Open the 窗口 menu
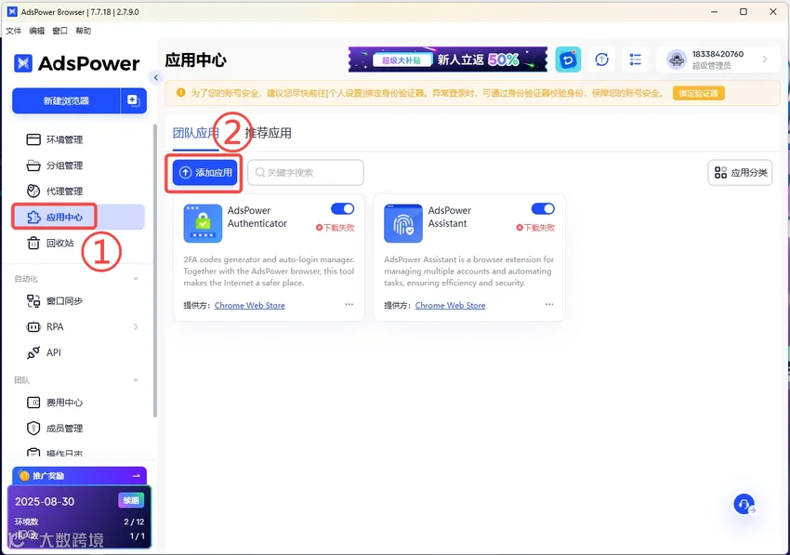 point(60,31)
